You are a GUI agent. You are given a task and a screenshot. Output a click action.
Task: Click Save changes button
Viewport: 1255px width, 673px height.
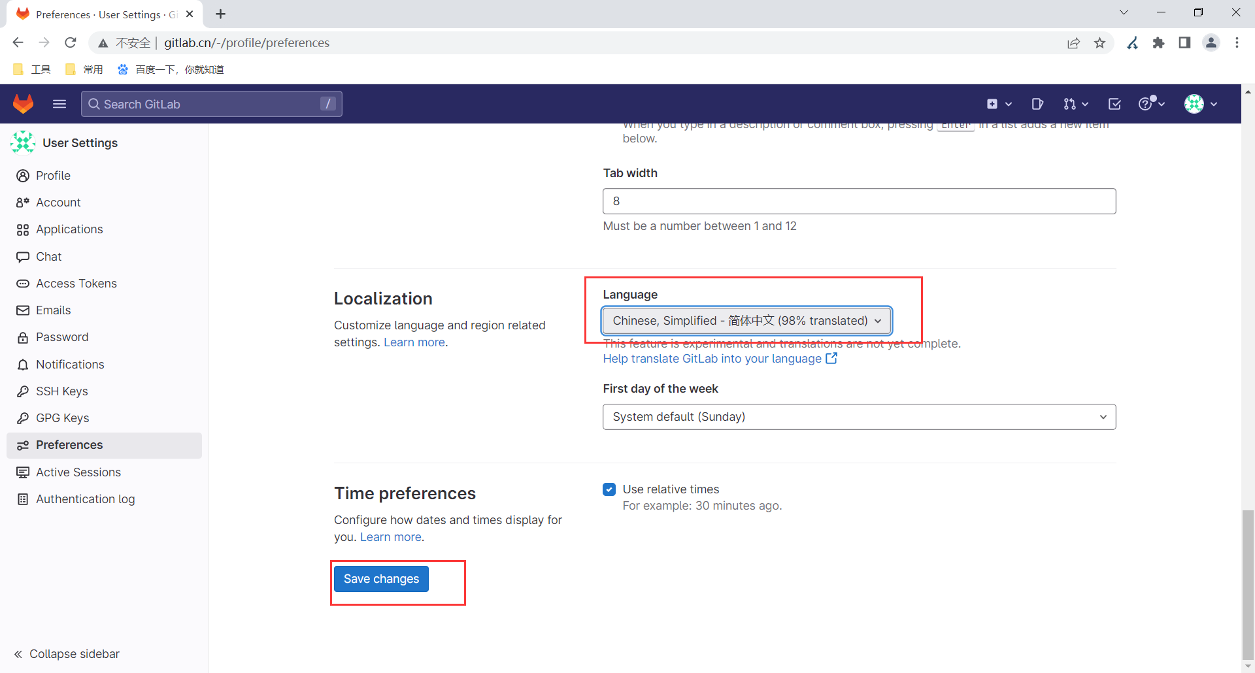(x=381, y=579)
